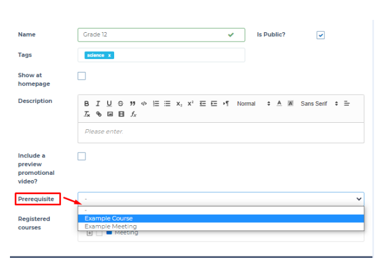Insert a blockquote using the quote icon
Image resolution: width=377 pixels, height=262 pixels.
click(x=132, y=104)
